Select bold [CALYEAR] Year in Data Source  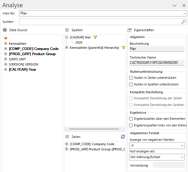coord(23,70)
